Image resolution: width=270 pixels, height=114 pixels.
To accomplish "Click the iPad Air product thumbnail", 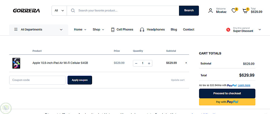I will pyautogui.click(x=16, y=63).
